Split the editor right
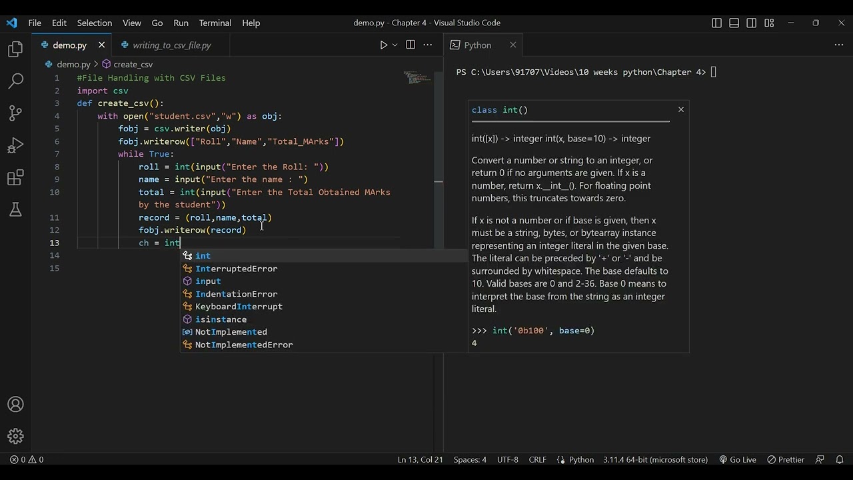 pos(411,45)
